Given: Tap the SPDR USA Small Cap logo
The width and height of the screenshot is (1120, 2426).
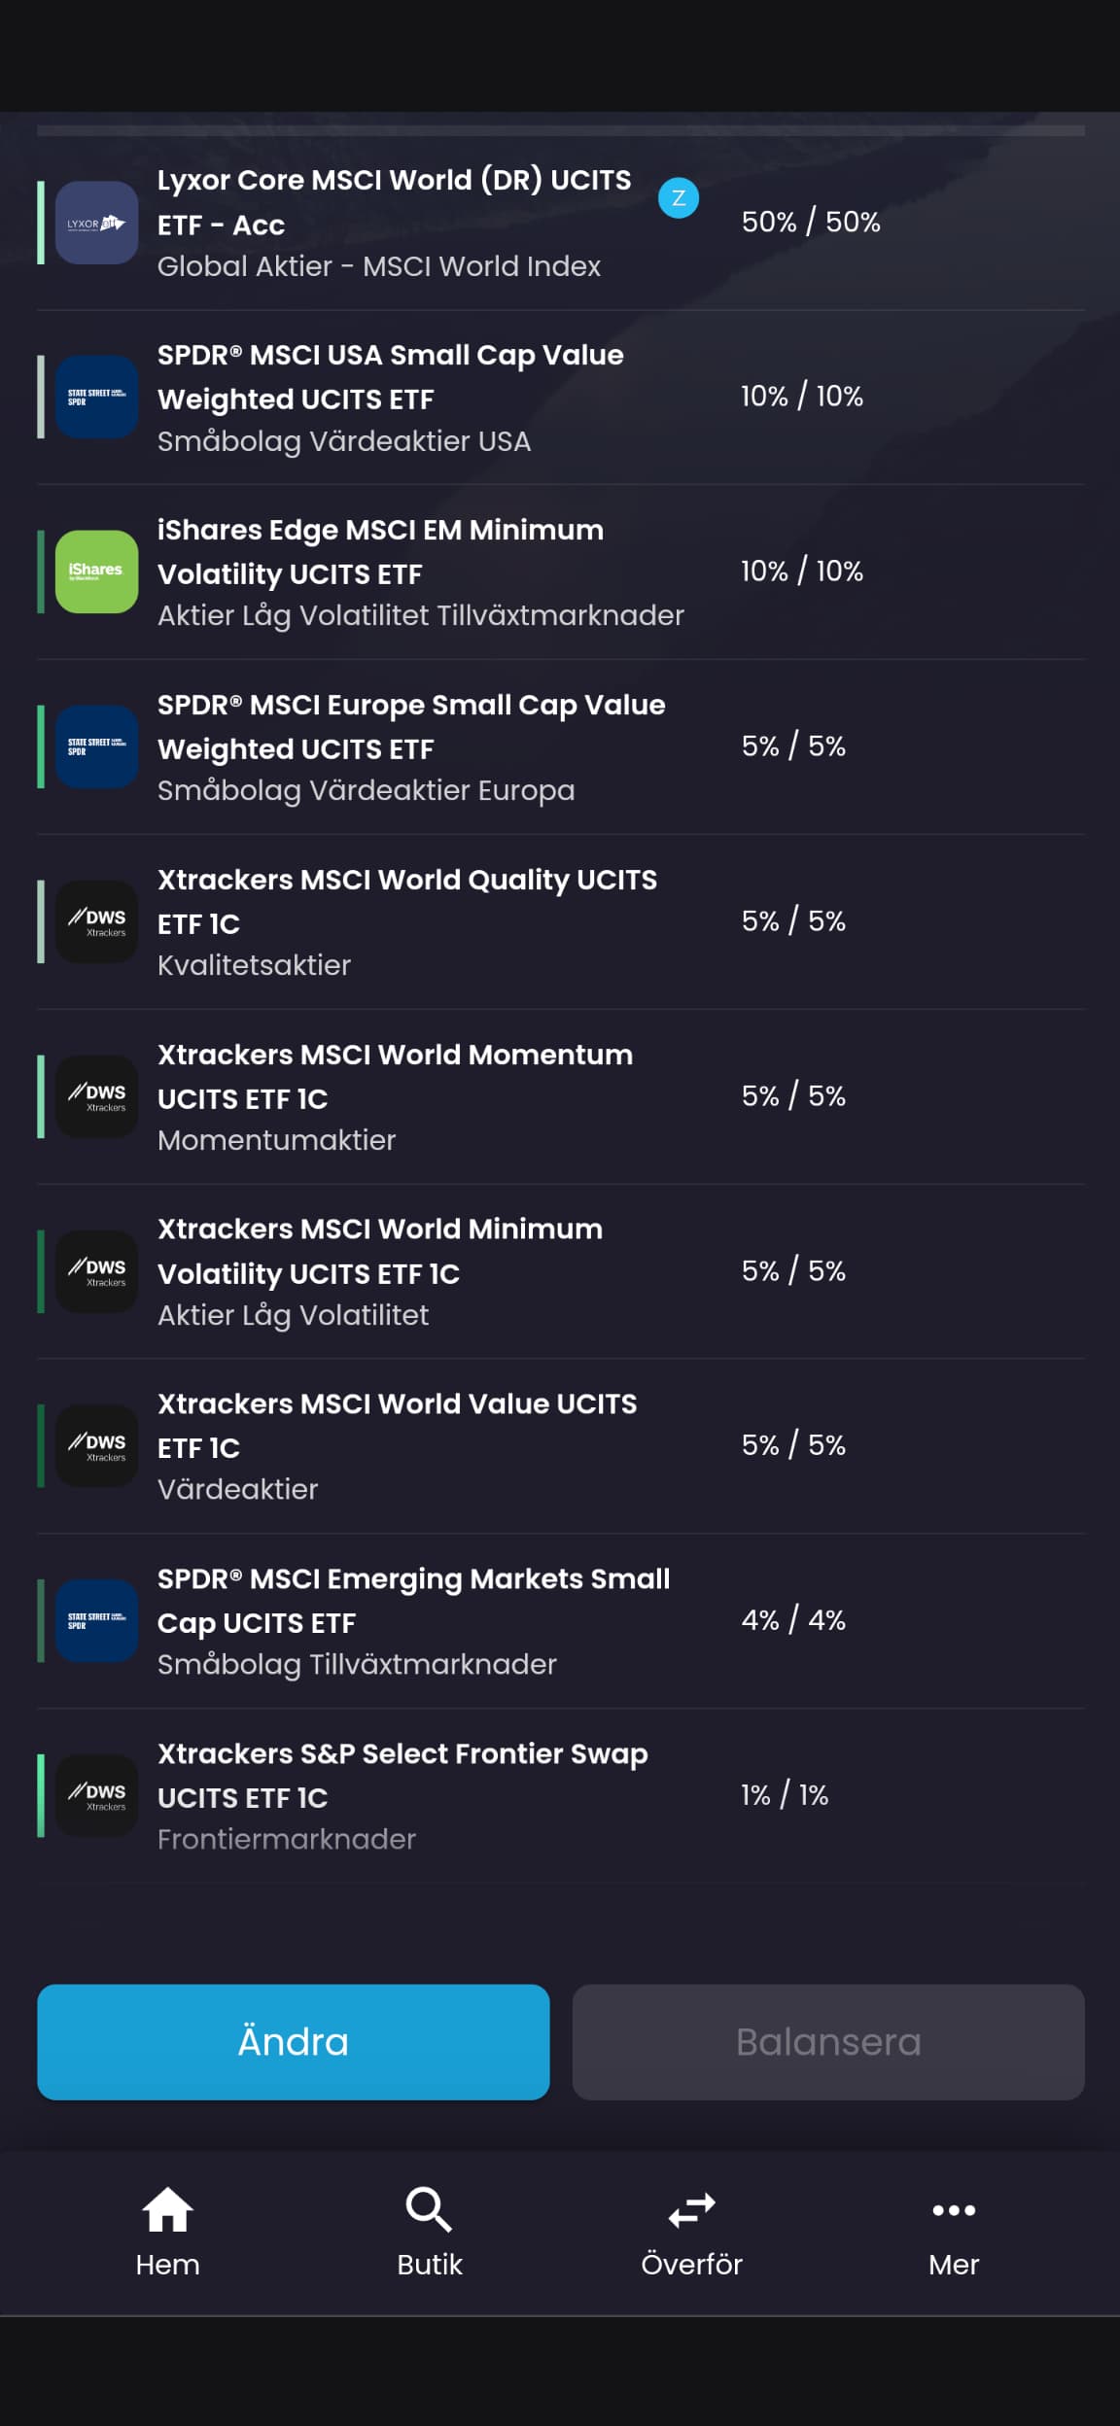Looking at the screenshot, I should coord(96,397).
